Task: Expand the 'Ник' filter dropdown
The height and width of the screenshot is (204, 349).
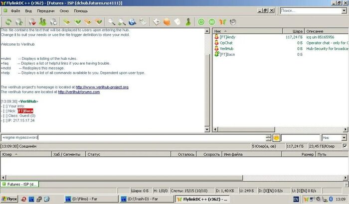Action: coord(344,137)
